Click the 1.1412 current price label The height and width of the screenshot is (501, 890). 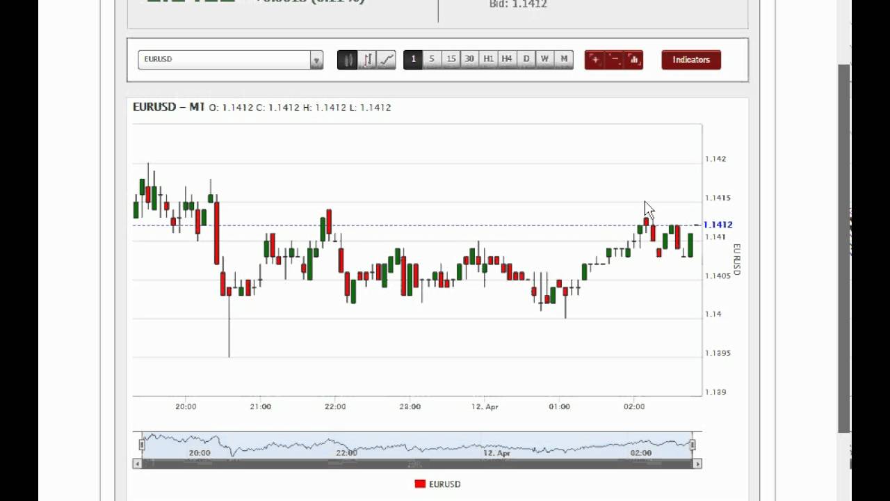click(718, 225)
